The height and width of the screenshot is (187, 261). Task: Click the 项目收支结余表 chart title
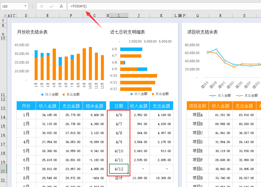click(x=202, y=32)
